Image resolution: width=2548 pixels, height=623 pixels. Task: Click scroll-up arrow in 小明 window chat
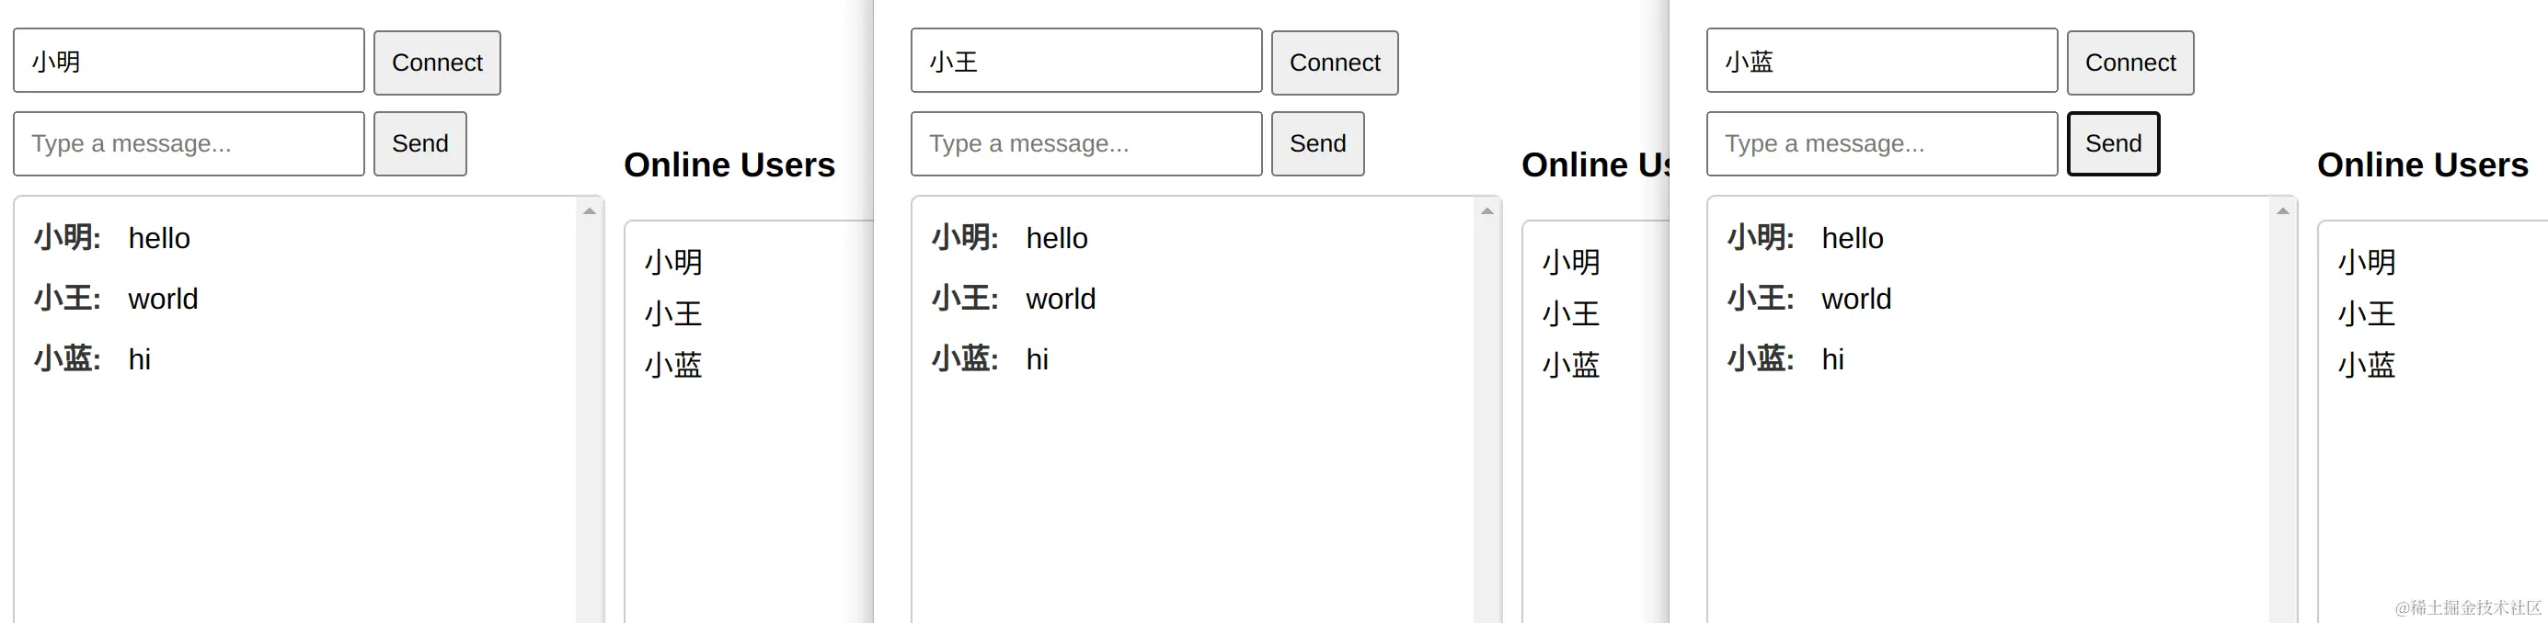pyautogui.click(x=590, y=210)
